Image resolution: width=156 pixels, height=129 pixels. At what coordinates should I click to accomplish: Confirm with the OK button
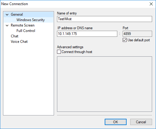pos(115,122)
